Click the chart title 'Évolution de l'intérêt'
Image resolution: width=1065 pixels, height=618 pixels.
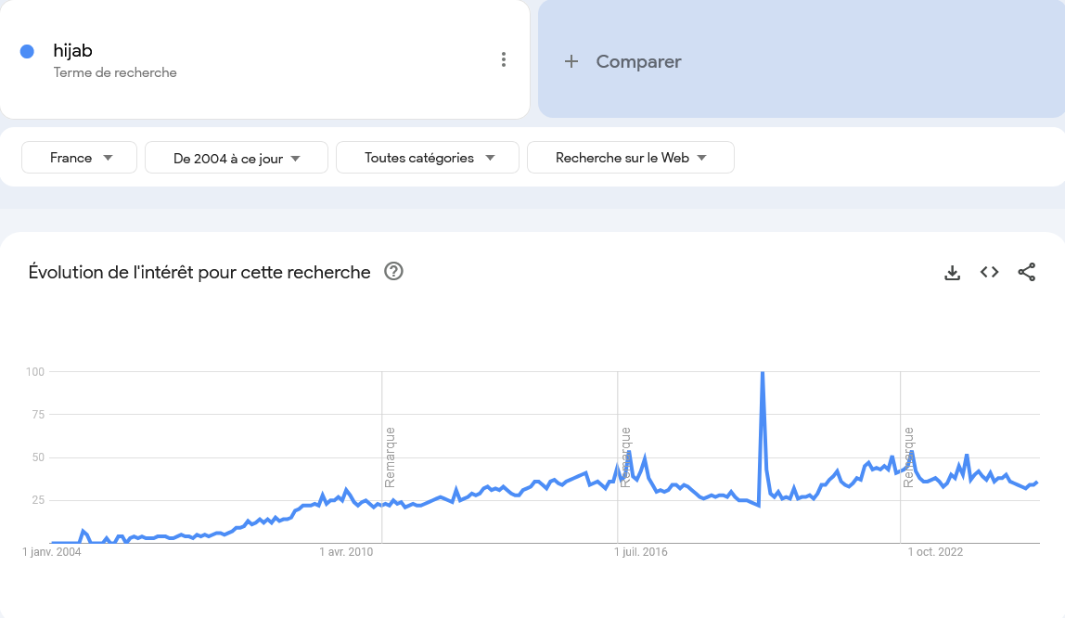point(199,272)
